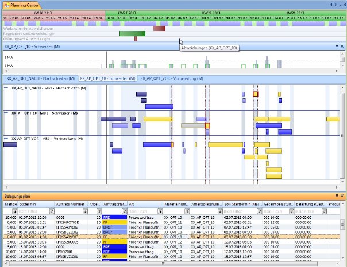The image size is (347, 267).
Task: Click FREI status cell of order O003
Action: [x=114, y=218]
